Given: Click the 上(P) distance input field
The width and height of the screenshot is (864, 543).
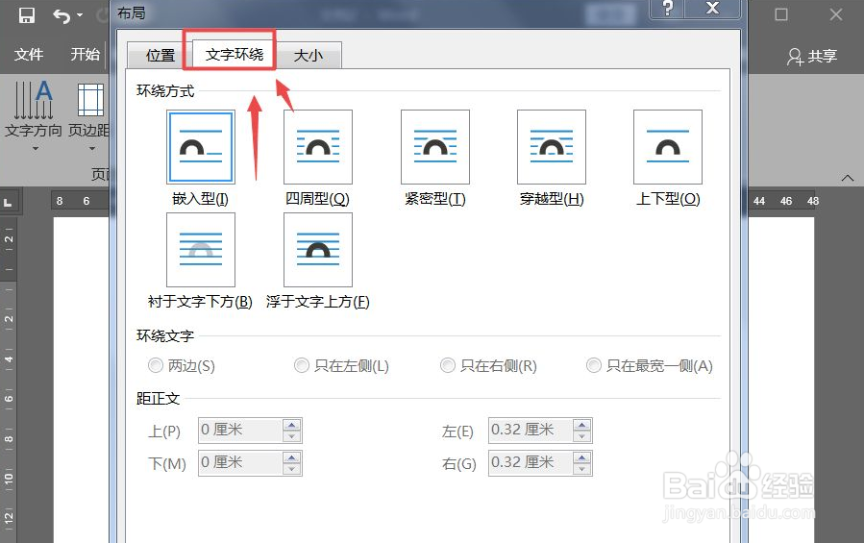Looking at the screenshot, I should click(x=240, y=430).
